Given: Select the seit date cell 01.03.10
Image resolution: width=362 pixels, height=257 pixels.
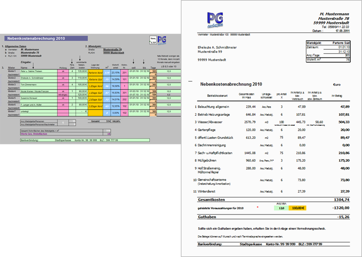Looking at the screenshot, I should [x=134, y=91].
